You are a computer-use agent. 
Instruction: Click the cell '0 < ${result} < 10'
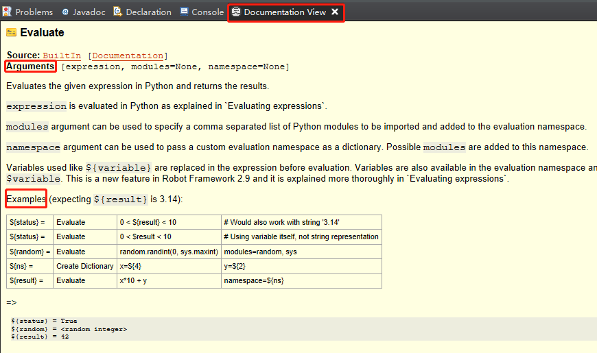(169, 222)
